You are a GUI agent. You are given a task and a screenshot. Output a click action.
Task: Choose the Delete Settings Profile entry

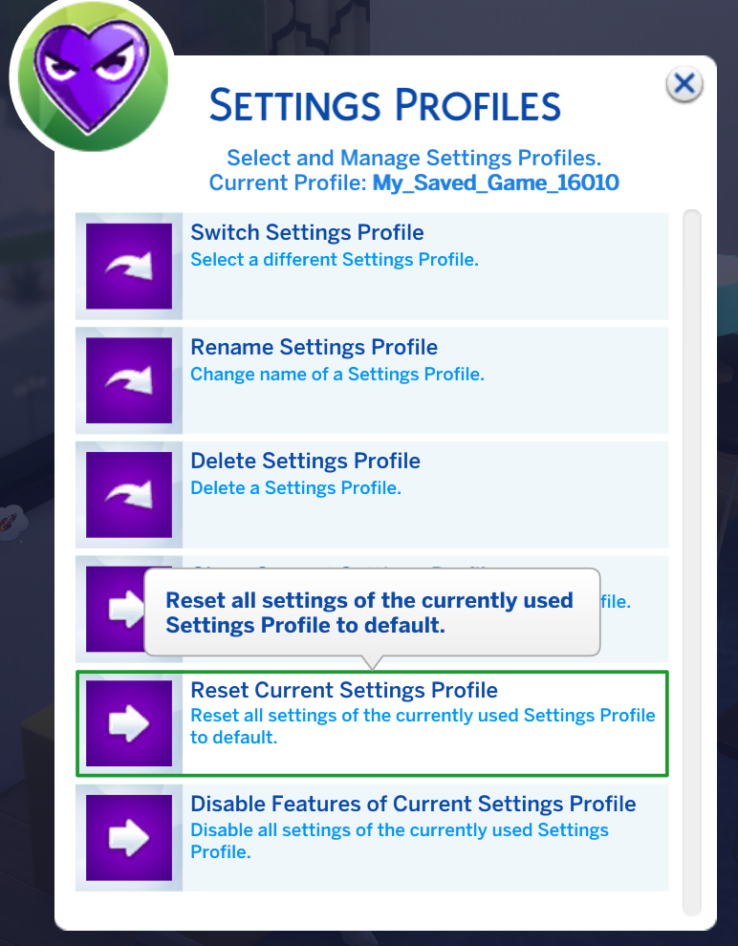pyautogui.click(x=372, y=495)
